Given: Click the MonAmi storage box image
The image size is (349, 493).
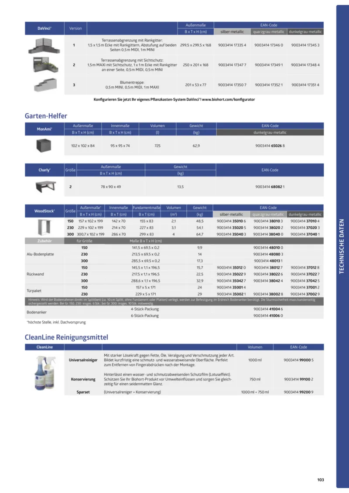Looking at the screenshot, I should click(x=44, y=145).
